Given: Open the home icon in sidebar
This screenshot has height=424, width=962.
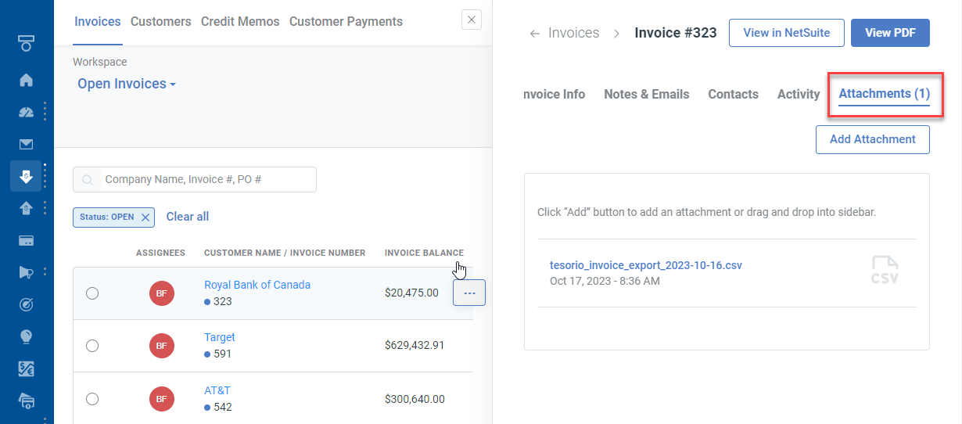Looking at the screenshot, I should [26, 80].
